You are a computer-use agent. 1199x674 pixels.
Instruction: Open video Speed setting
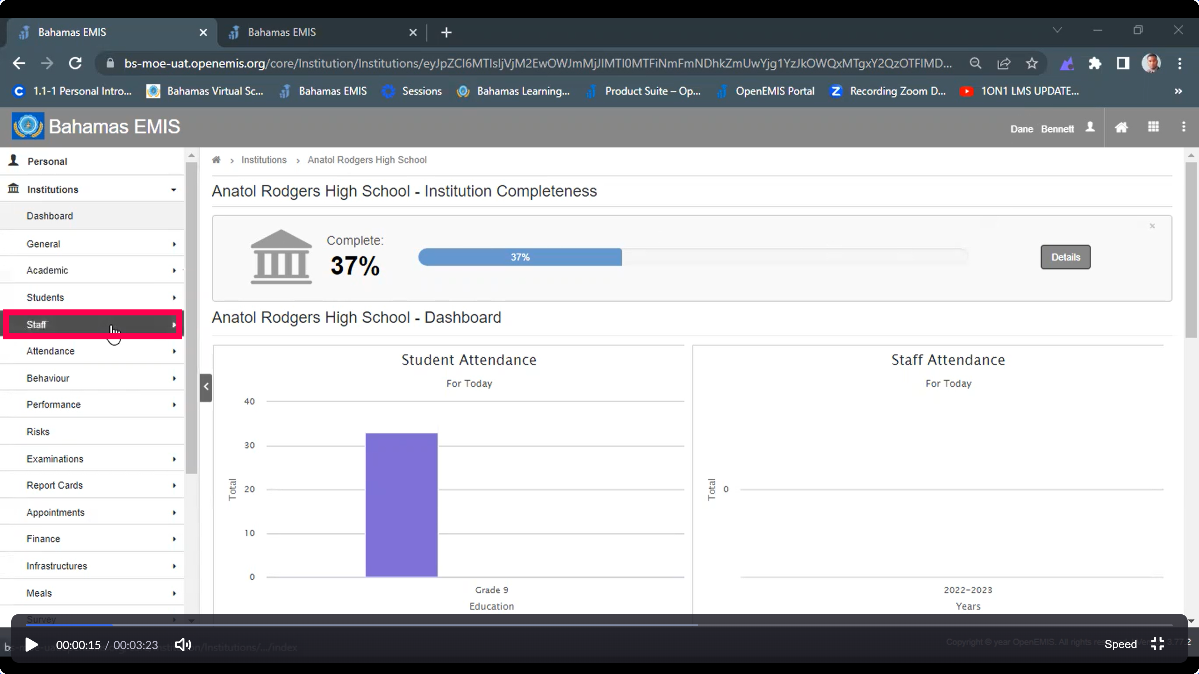click(1120, 644)
